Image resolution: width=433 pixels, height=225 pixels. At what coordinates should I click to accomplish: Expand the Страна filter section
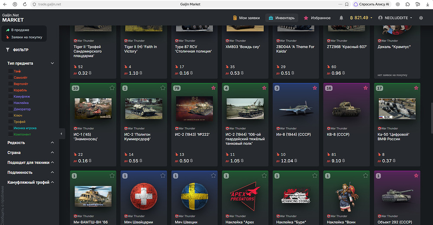click(52, 152)
